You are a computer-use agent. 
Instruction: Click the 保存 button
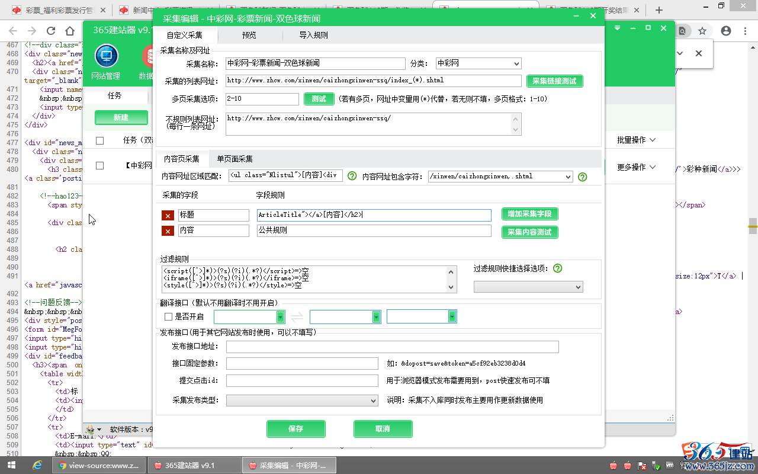[x=296, y=429]
